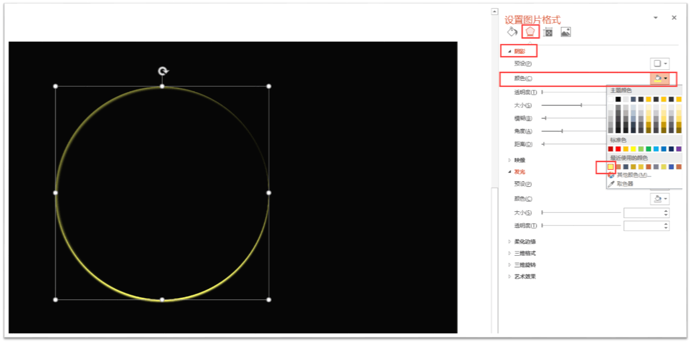Click the glow 大小(S) slider
Viewport: 691px width, 343px height.
(581, 213)
